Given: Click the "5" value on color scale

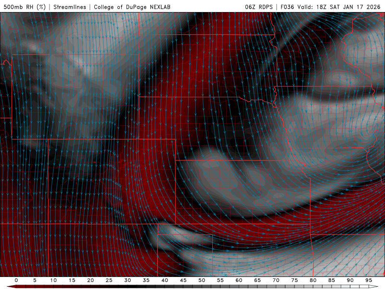Looking at the screenshot, I should coord(35,280).
